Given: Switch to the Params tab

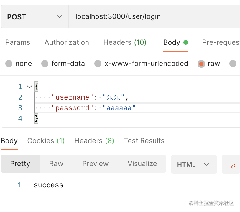Looking at the screenshot, I should 18,42.
